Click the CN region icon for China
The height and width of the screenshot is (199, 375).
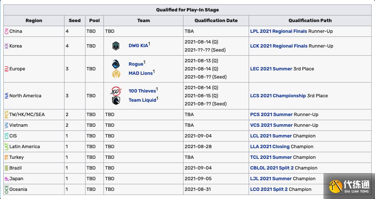coord(7,31)
